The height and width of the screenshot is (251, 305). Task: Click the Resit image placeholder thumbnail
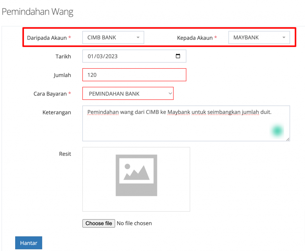point(136,175)
